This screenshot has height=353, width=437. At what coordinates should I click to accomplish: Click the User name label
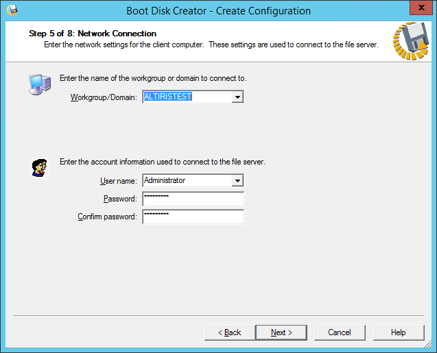point(118,181)
